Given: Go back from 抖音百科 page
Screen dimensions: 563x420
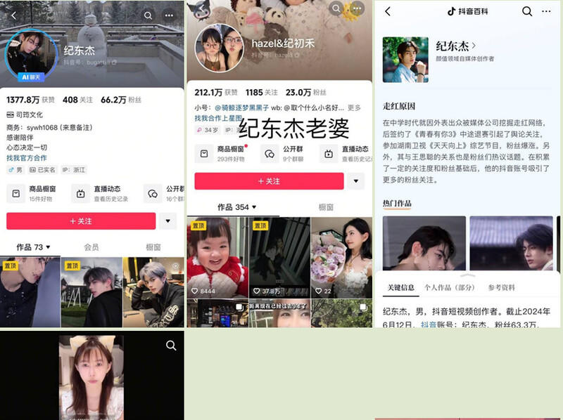Looking at the screenshot, I should (388, 11).
